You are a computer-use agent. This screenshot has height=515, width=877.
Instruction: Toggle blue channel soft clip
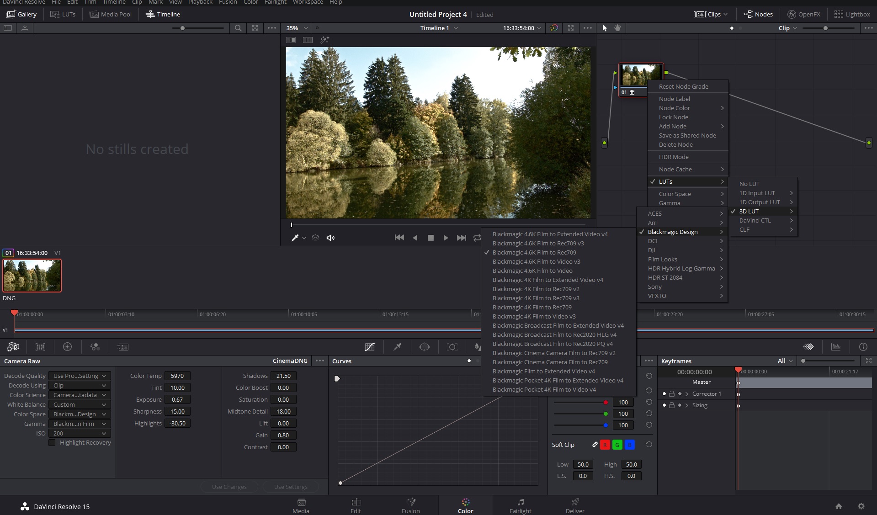pos(629,445)
